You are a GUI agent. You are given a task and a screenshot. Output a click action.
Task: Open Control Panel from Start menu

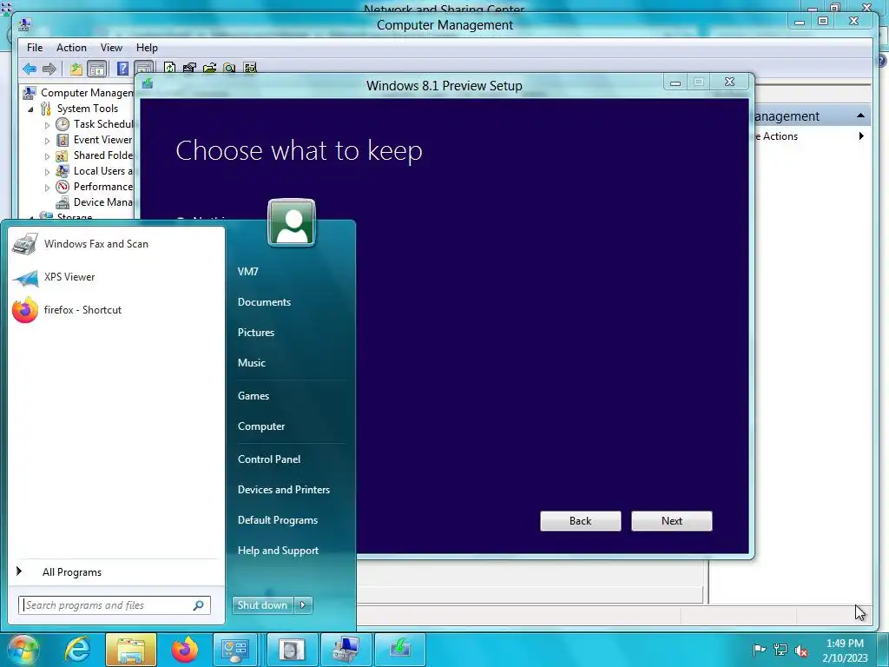(x=269, y=459)
